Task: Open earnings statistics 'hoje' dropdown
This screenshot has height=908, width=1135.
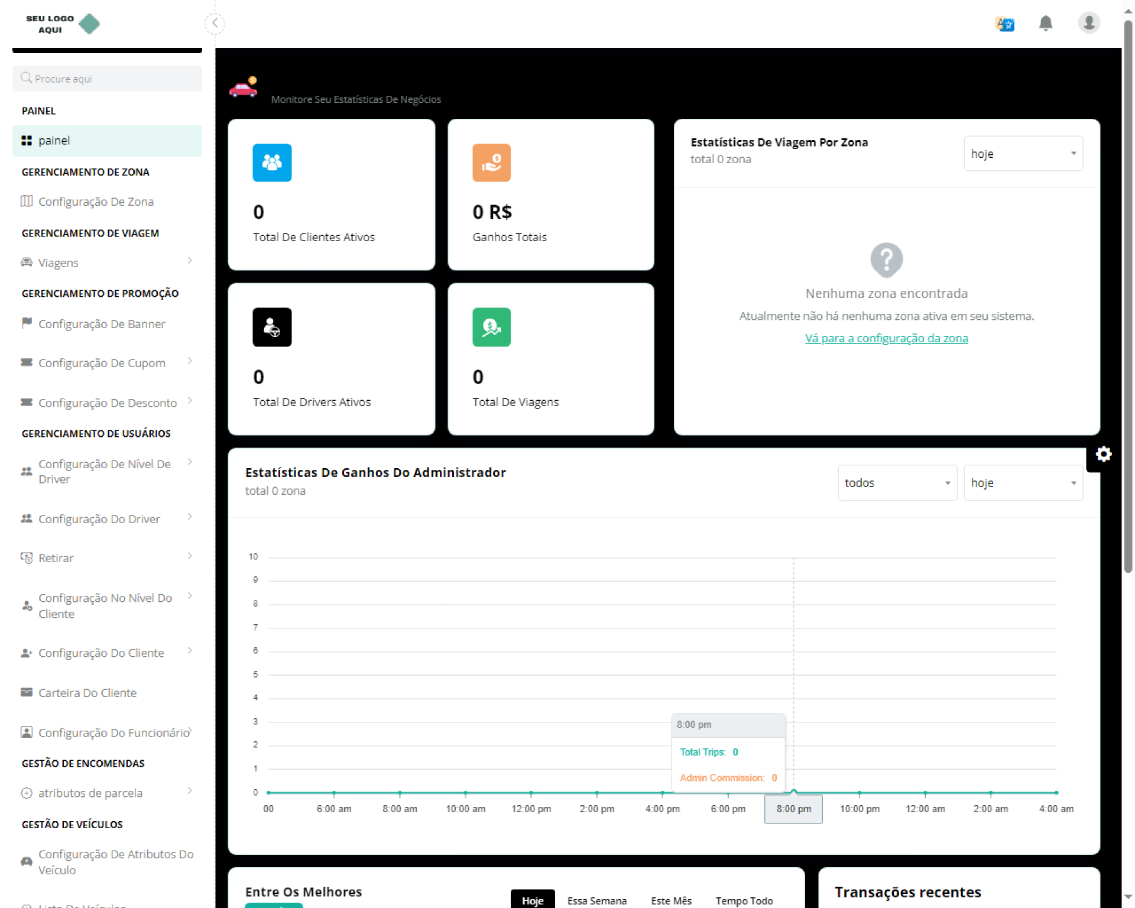Action: [x=1023, y=483]
